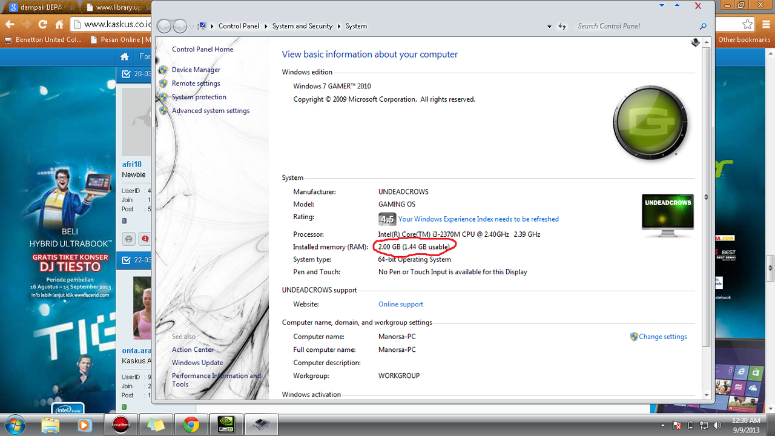Open the recent pages dropdown arrow

(191, 27)
